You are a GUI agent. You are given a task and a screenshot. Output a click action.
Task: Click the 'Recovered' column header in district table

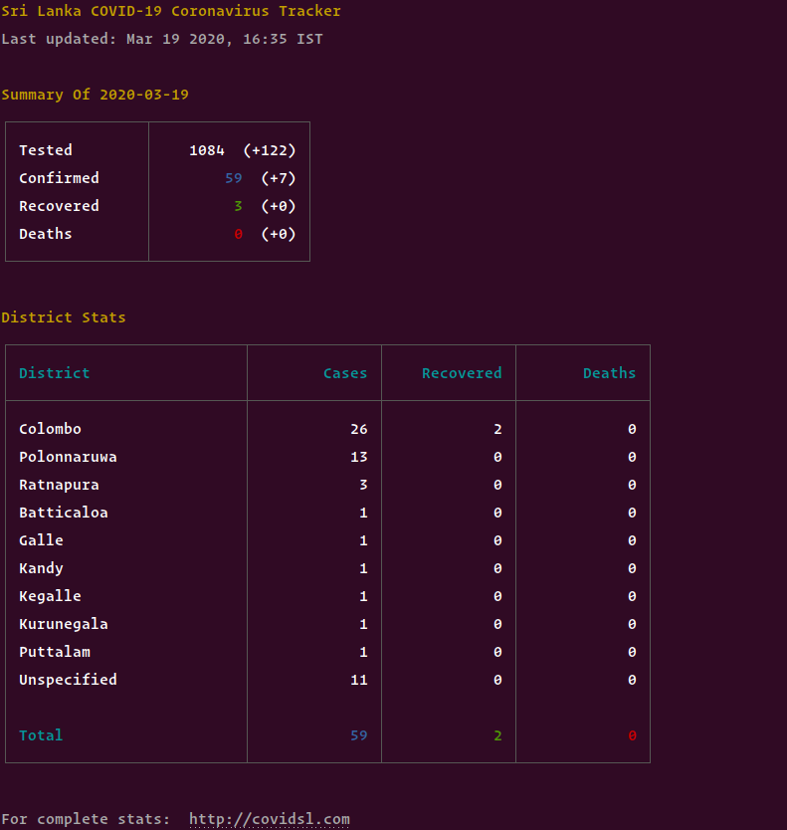tap(462, 373)
